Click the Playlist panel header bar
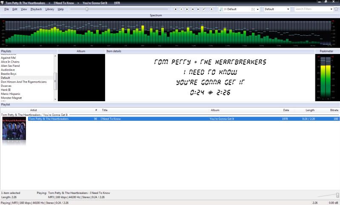340x205 pixels. 170,105
